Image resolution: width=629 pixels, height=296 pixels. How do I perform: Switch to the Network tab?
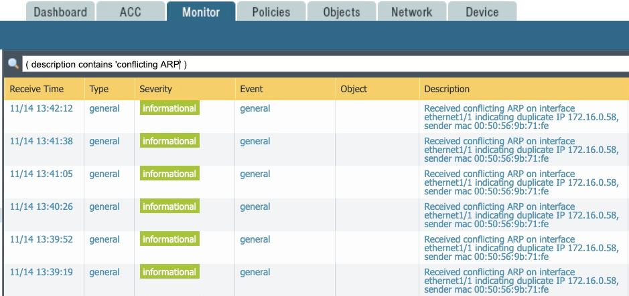(412, 12)
